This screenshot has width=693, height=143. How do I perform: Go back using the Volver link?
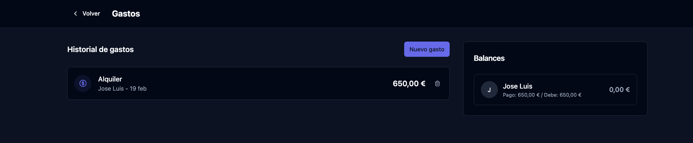pyautogui.click(x=91, y=14)
